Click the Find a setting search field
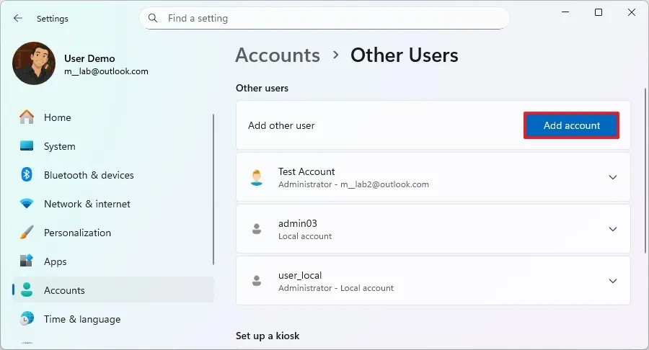649x350 pixels. point(332,18)
